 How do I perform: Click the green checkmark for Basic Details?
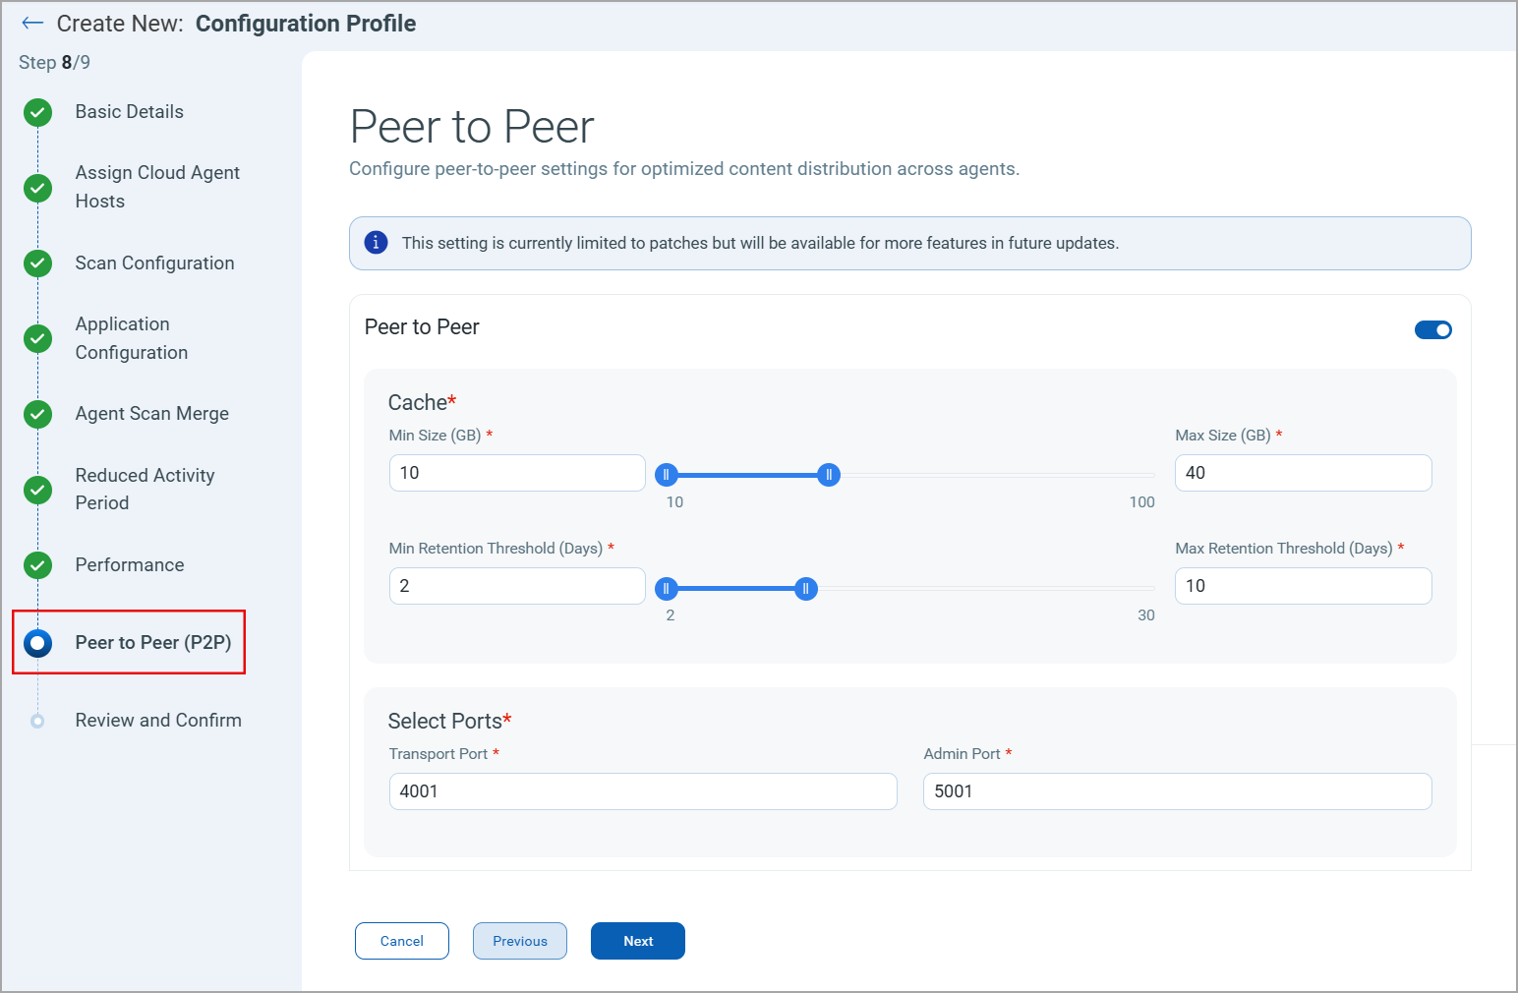pos(38,112)
